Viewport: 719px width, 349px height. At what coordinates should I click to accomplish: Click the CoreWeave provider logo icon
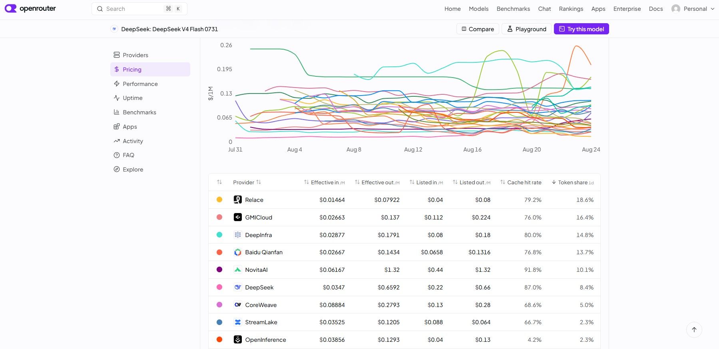coord(238,305)
